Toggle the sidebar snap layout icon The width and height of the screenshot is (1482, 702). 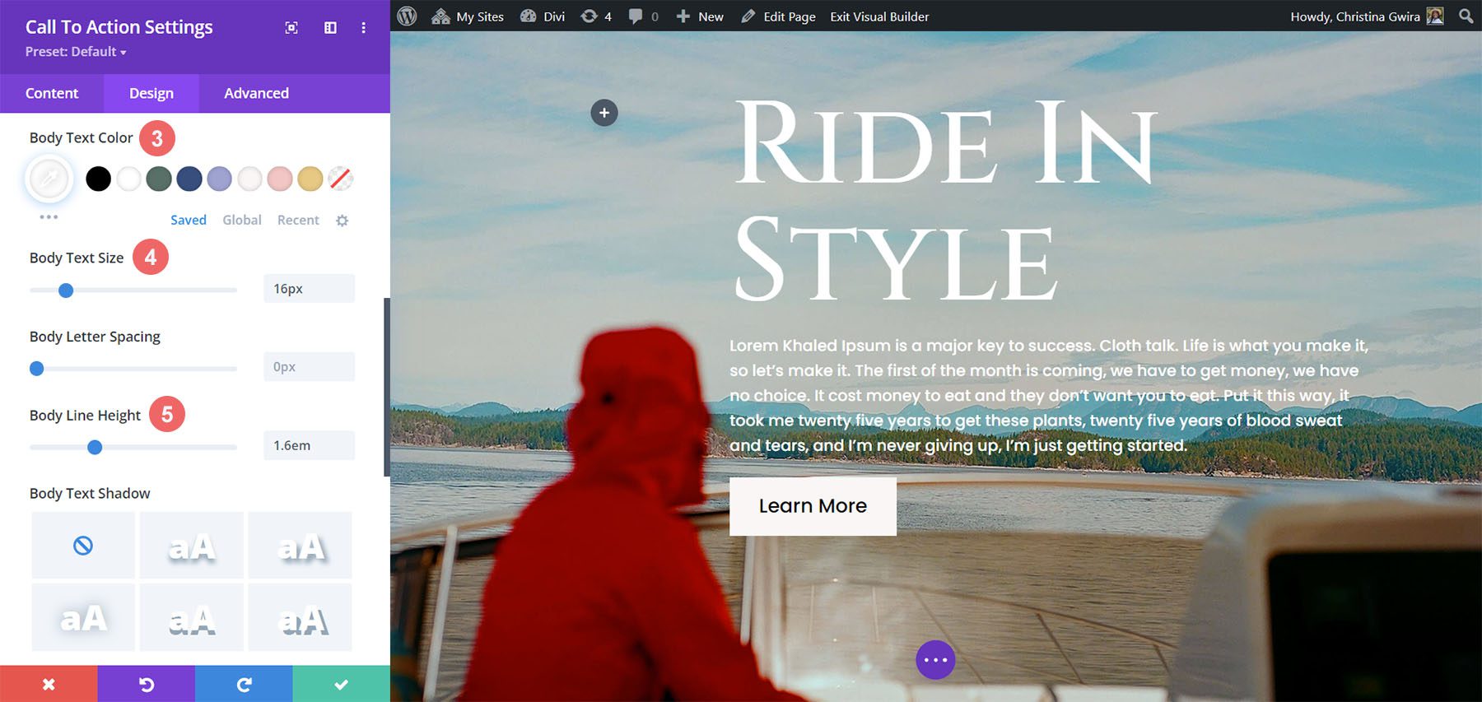coord(330,28)
